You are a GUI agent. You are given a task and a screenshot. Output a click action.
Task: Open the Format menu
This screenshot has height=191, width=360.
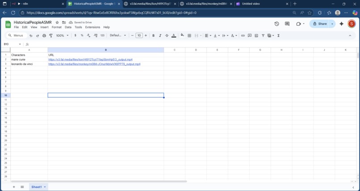click(x=56, y=27)
